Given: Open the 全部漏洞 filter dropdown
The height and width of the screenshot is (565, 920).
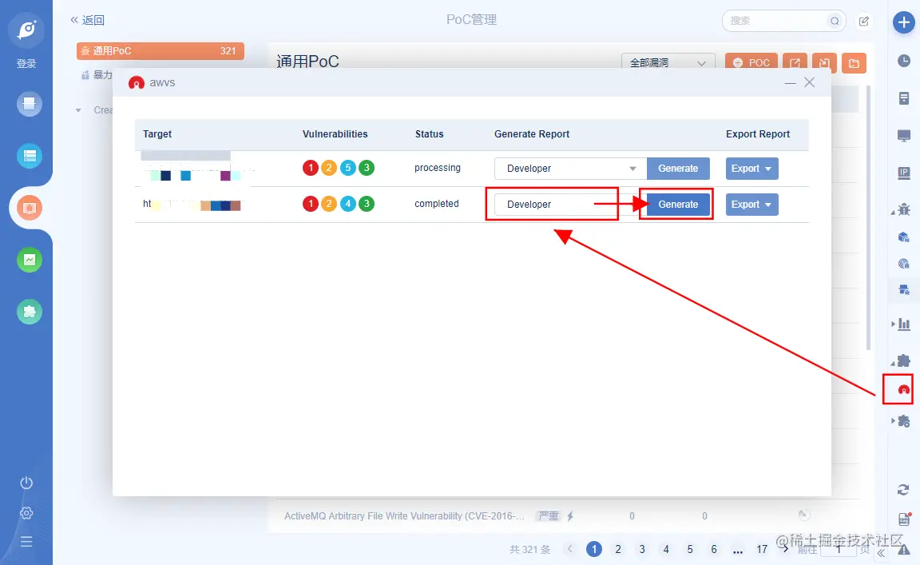Looking at the screenshot, I should [x=668, y=63].
